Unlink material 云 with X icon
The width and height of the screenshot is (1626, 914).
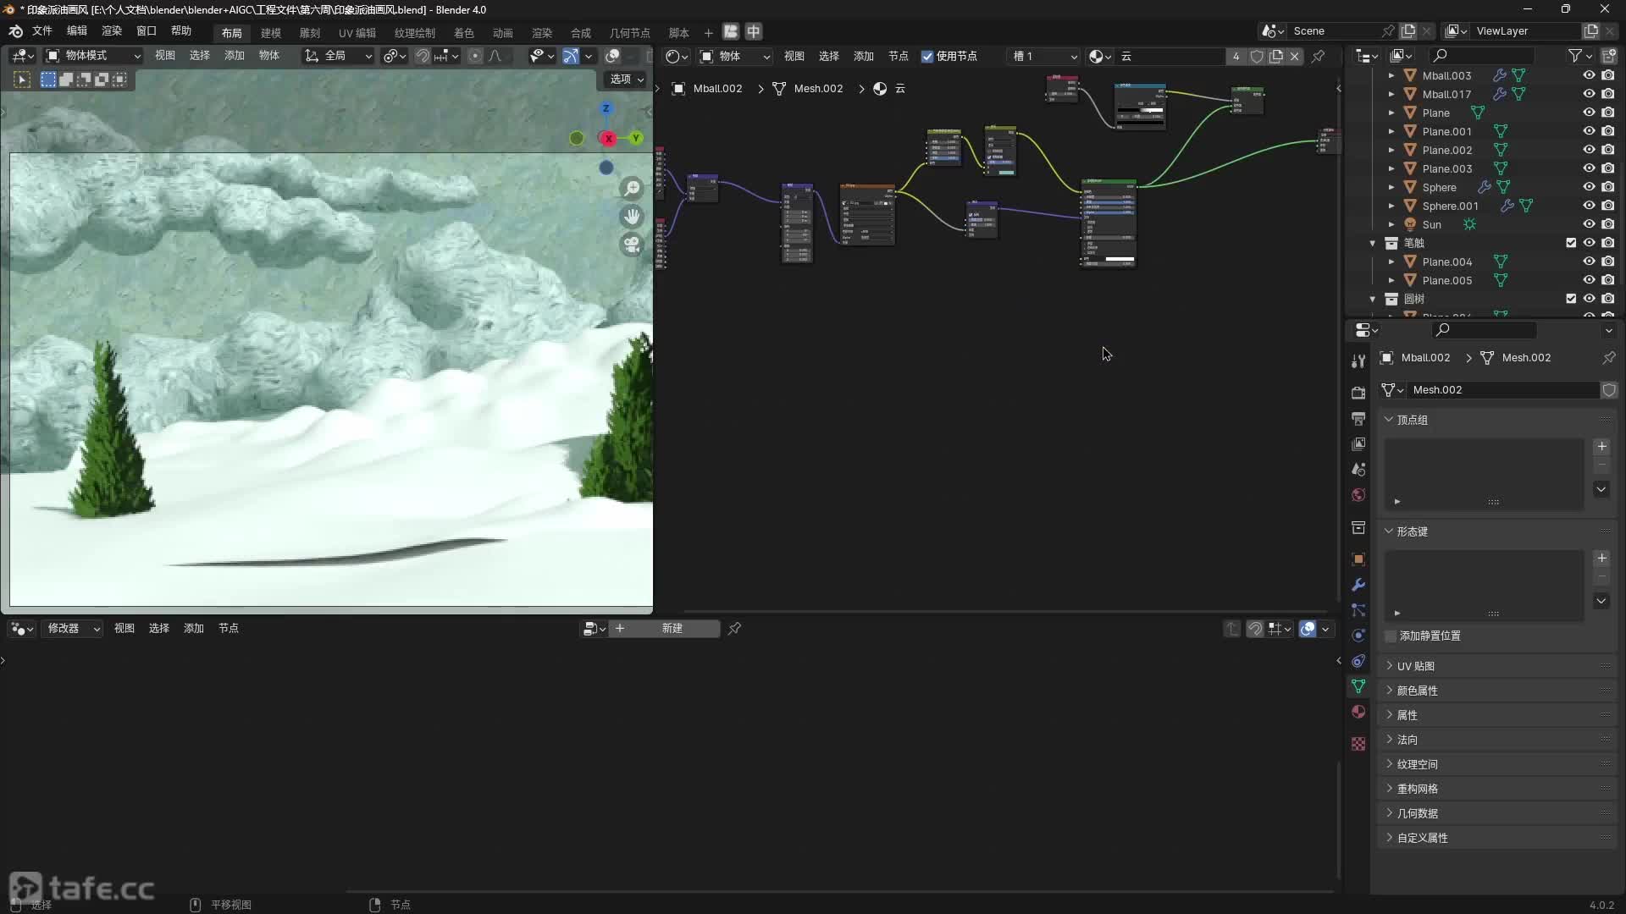pyautogui.click(x=1294, y=56)
